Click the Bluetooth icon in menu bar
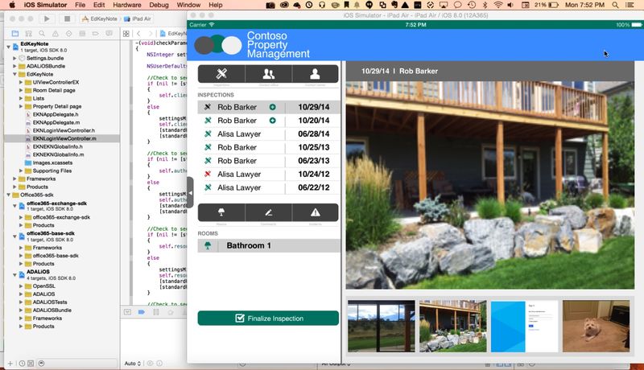Viewport: 644px width, 370px height. 485,5
